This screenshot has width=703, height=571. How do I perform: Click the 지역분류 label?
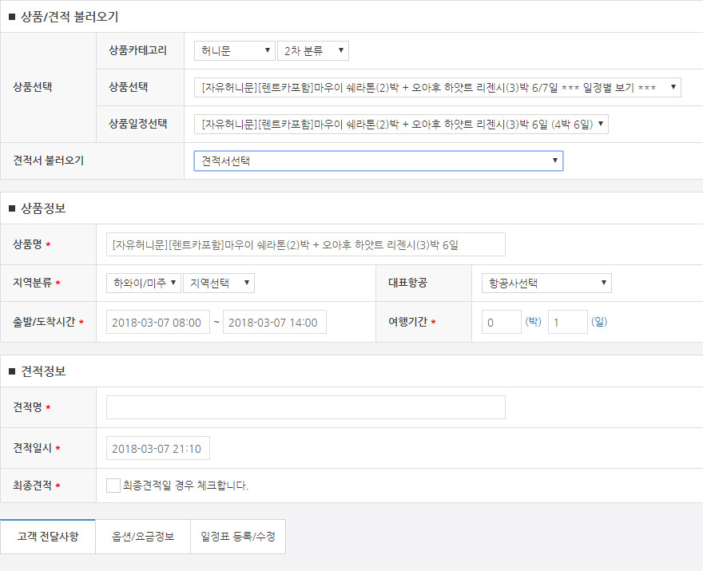point(32,283)
